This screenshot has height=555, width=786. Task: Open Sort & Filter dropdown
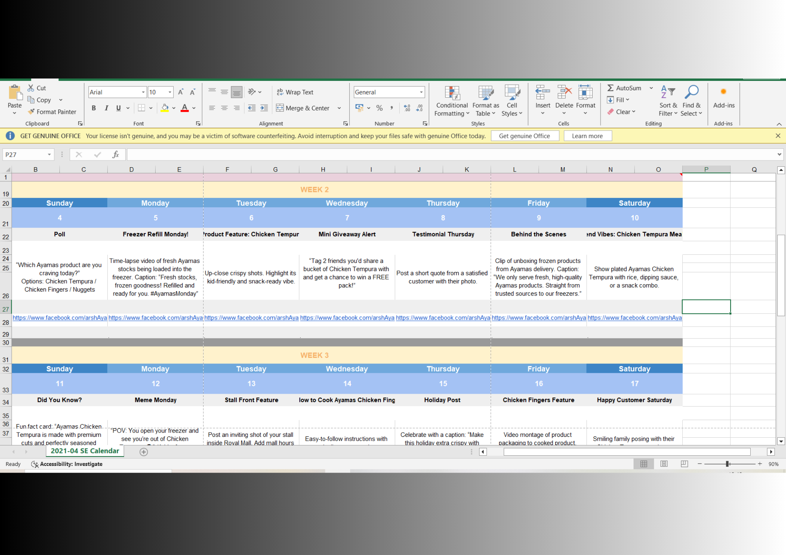[668, 101]
